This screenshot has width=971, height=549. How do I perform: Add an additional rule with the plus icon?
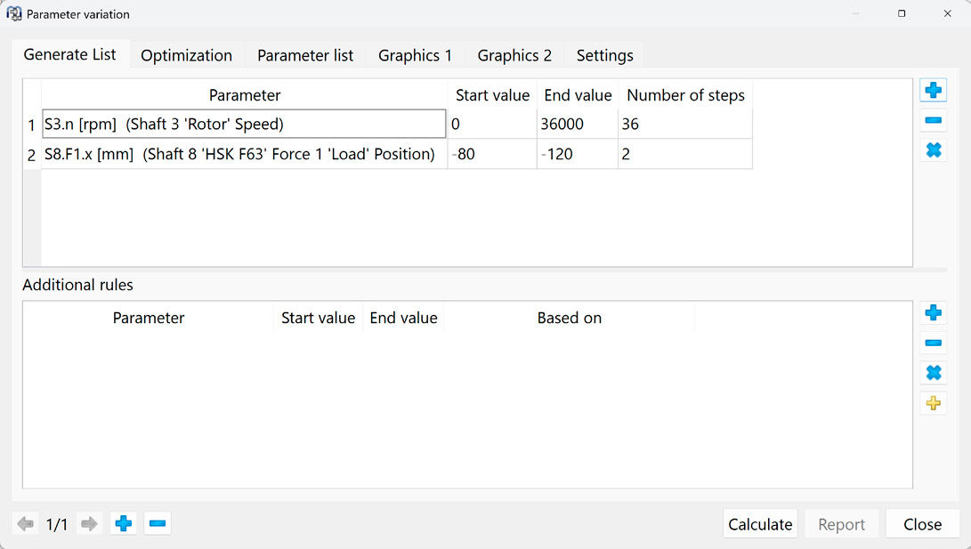click(933, 312)
